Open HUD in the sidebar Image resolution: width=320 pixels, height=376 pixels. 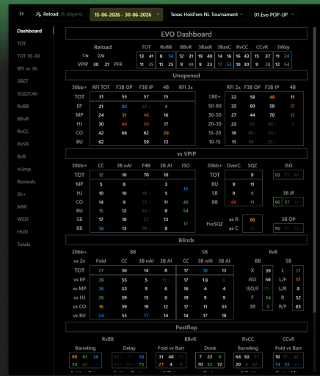tap(23, 231)
